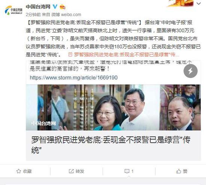Click the 收藏 star favorite icon
206x185 pixels.
(x=19, y=171)
